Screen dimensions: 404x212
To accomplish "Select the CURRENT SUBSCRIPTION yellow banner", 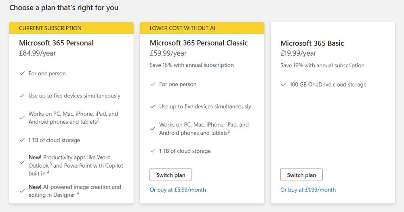I will [72, 28].
